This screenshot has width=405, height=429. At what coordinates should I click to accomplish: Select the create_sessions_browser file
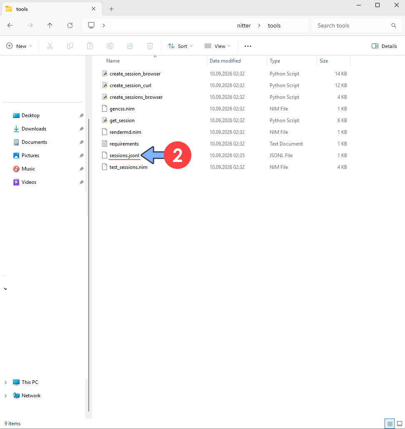[136, 97]
